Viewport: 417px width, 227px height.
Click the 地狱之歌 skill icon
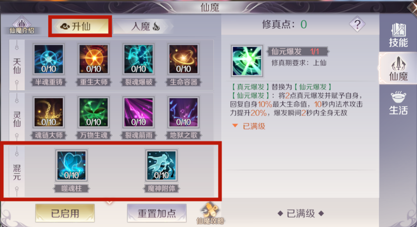click(x=183, y=112)
